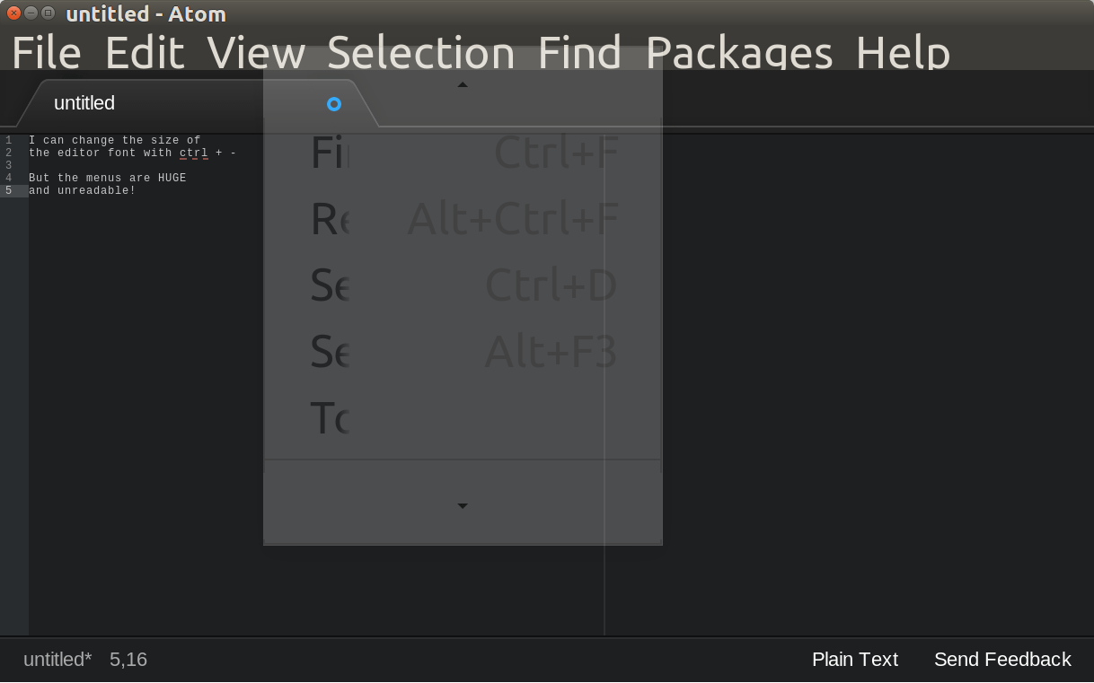Open the Edit menu
The image size is (1094, 683).
point(145,53)
